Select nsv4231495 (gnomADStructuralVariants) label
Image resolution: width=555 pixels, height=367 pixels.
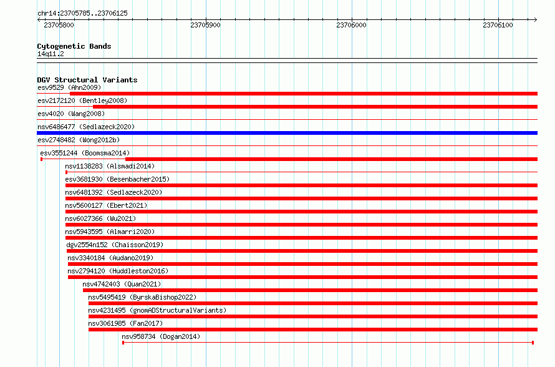tap(157, 310)
